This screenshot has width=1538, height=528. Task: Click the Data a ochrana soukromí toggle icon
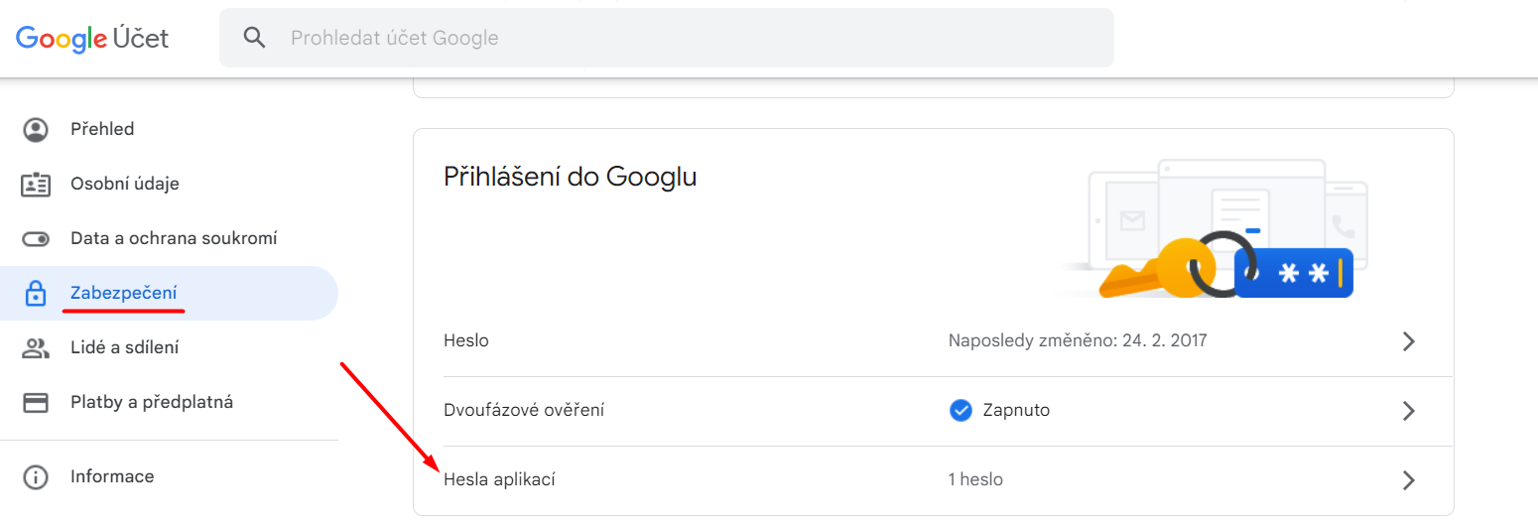(36, 239)
